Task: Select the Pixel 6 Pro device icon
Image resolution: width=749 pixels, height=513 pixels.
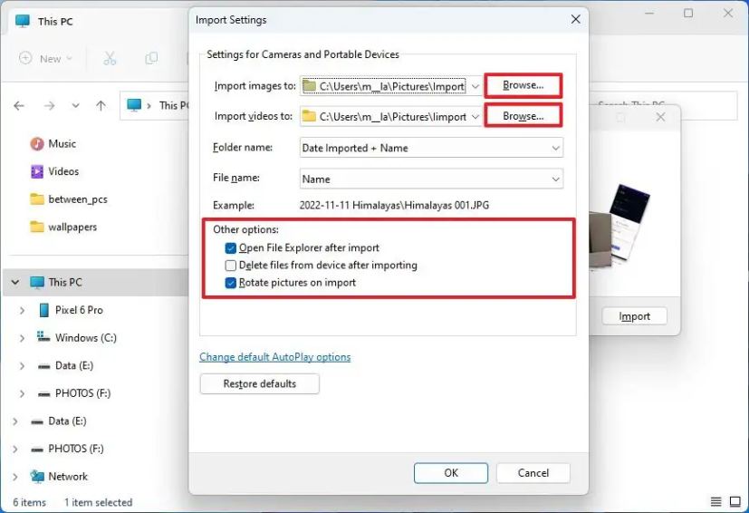Action: coord(43,310)
